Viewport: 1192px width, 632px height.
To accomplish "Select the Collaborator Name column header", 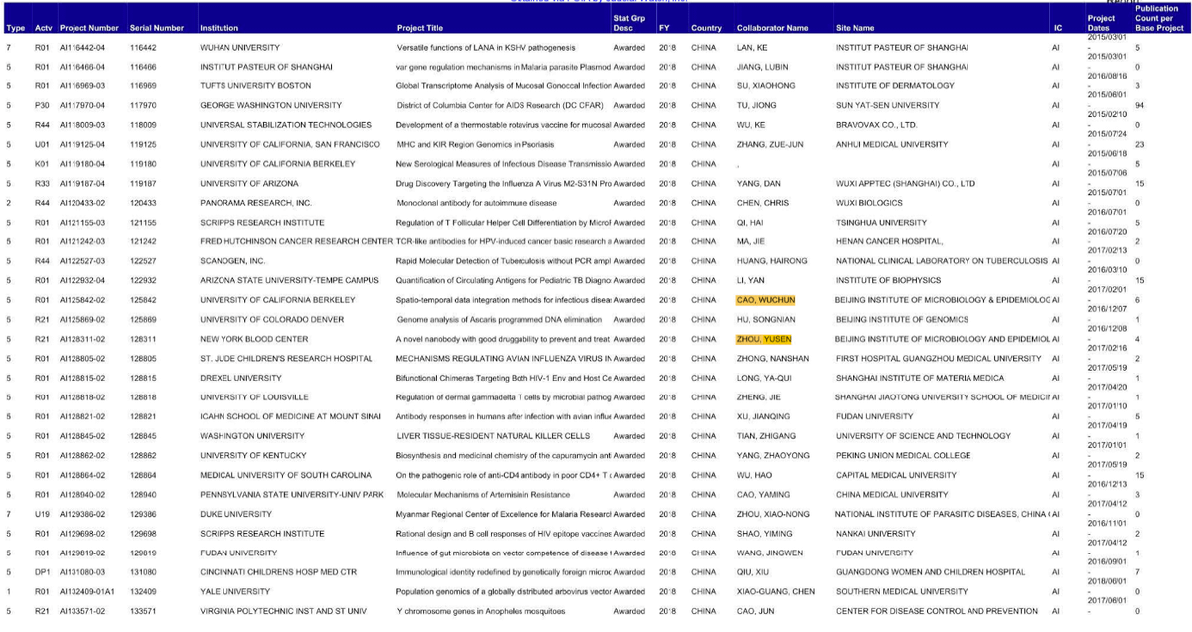I will (x=772, y=28).
